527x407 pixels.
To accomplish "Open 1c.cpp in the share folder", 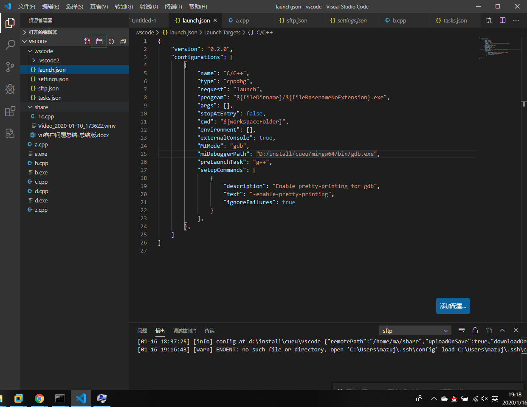I will click(x=75, y=116).
